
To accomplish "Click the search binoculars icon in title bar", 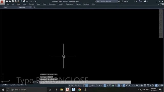I will (x=119, y=1).
